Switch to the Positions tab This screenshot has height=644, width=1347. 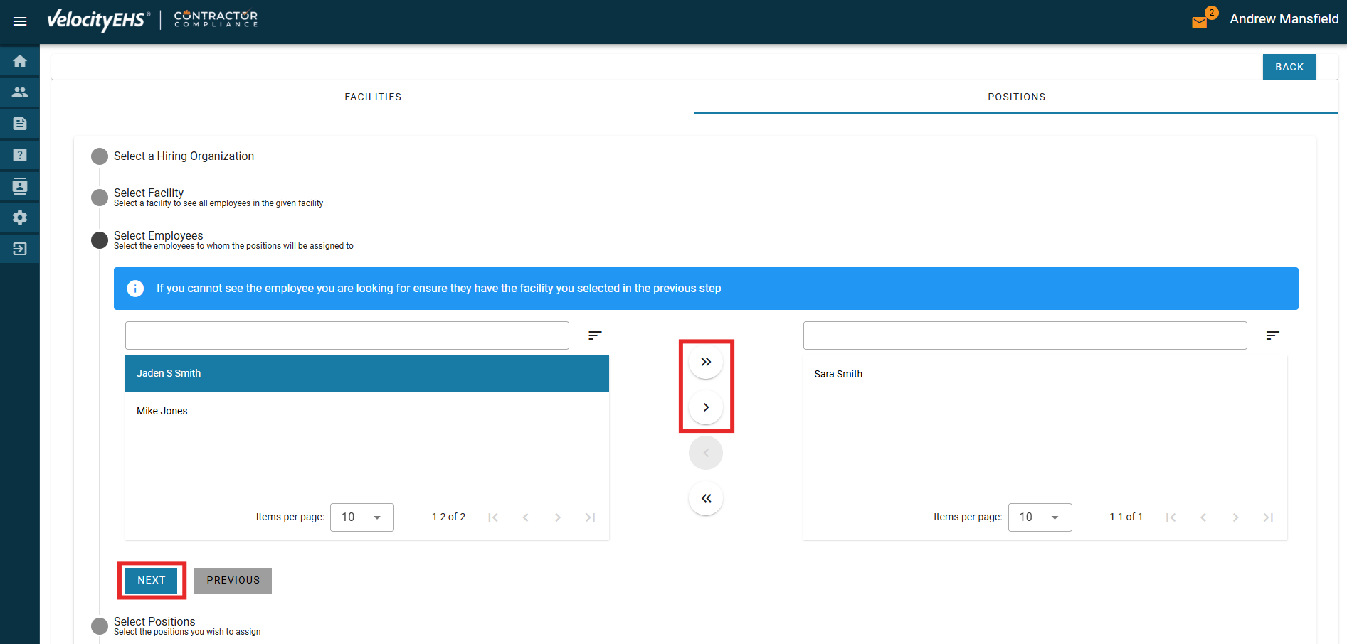(x=1016, y=97)
